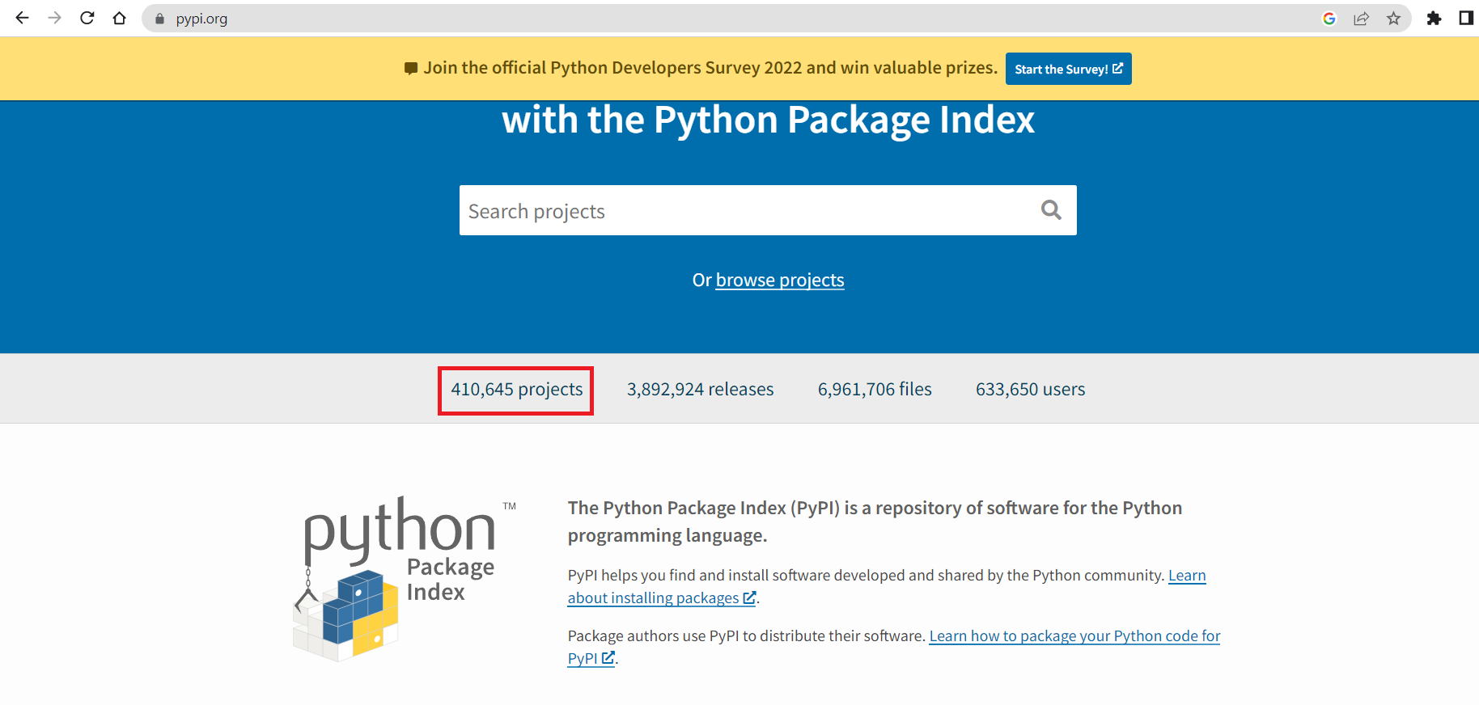The width and height of the screenshot is (1479, 705).
Task: Bookmark this page with the star
Action: (x=1393, y=18)
